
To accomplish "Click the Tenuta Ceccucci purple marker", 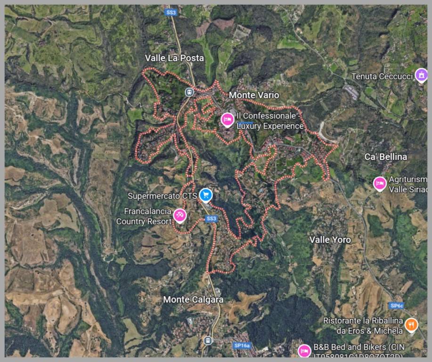I will 421,75.
